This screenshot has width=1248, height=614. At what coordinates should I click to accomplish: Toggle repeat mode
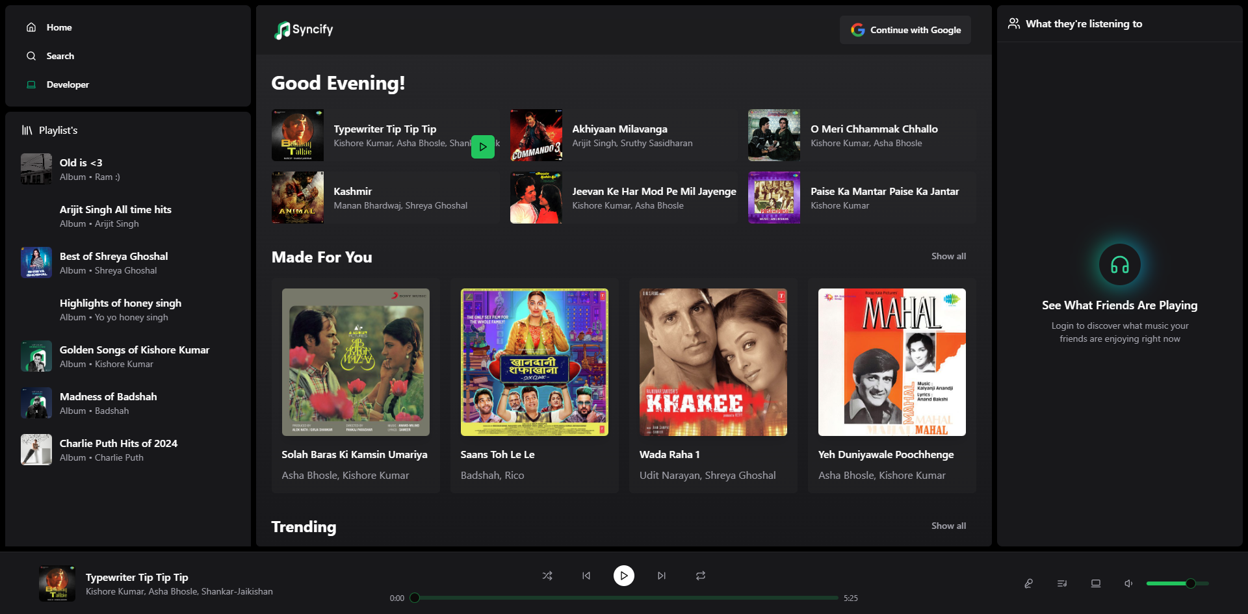click(x=701, y=576)
